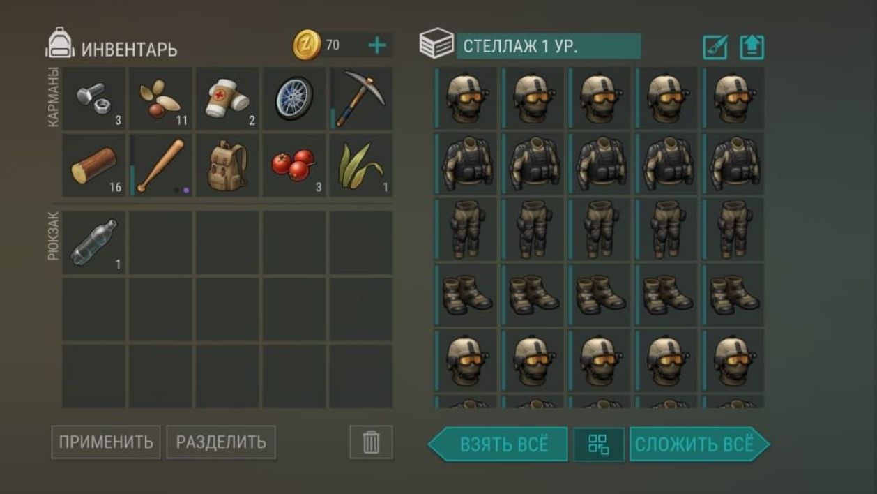The width and height of the screenshot is (877, 494).
Task: Select the backpack item in pockets
Action: [227, 165]
